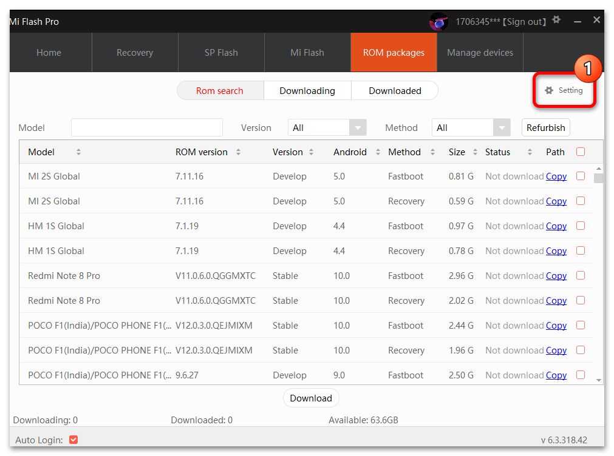The width and height of the screenshot is (614, 456).
Task: Check the HM 1S Global Recovery row checkbox
Action: (x=581, y=250)
